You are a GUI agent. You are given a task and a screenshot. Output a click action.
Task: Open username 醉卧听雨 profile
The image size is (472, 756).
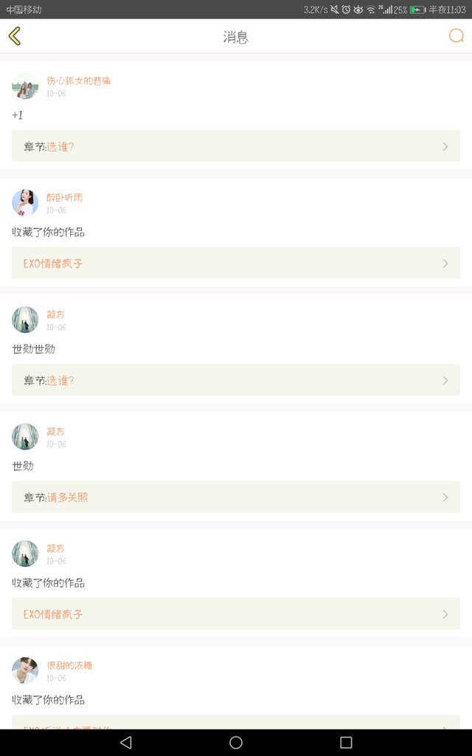pyautogui.click(x=65, y=197)
